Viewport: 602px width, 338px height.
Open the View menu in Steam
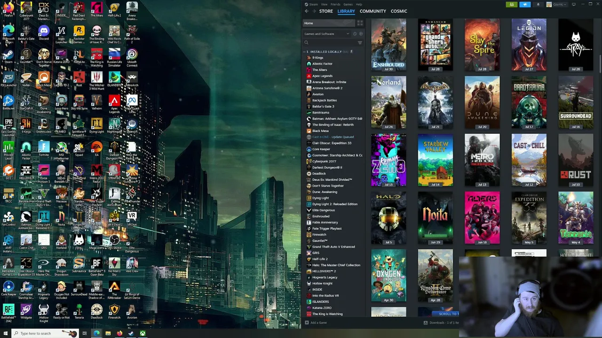[324, 4]
